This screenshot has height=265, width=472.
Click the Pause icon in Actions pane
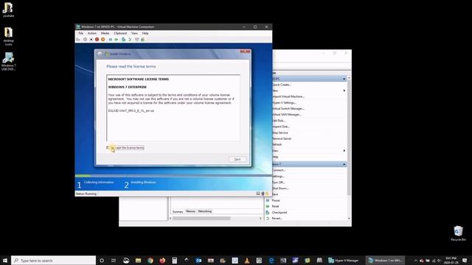coord(268,200)
